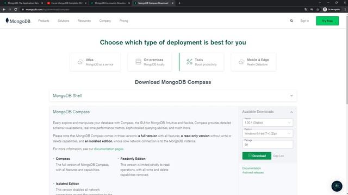The height and width of the screenshot is (195, 348).
Task: Open the Version dropdown
Action: tap(268, 122)
